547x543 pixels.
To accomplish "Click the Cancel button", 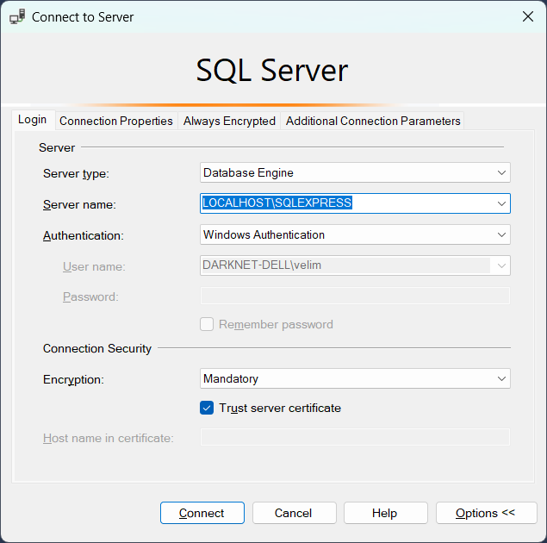I will 293,513.
